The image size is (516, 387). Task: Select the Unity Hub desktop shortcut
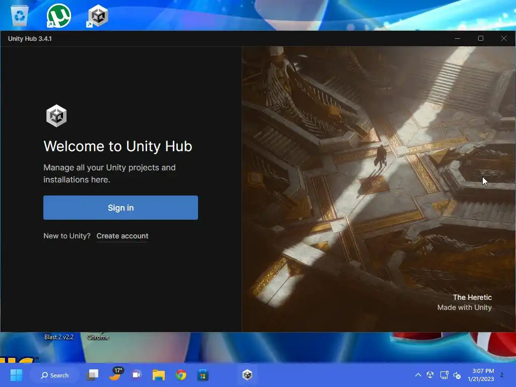click(98, 16)
